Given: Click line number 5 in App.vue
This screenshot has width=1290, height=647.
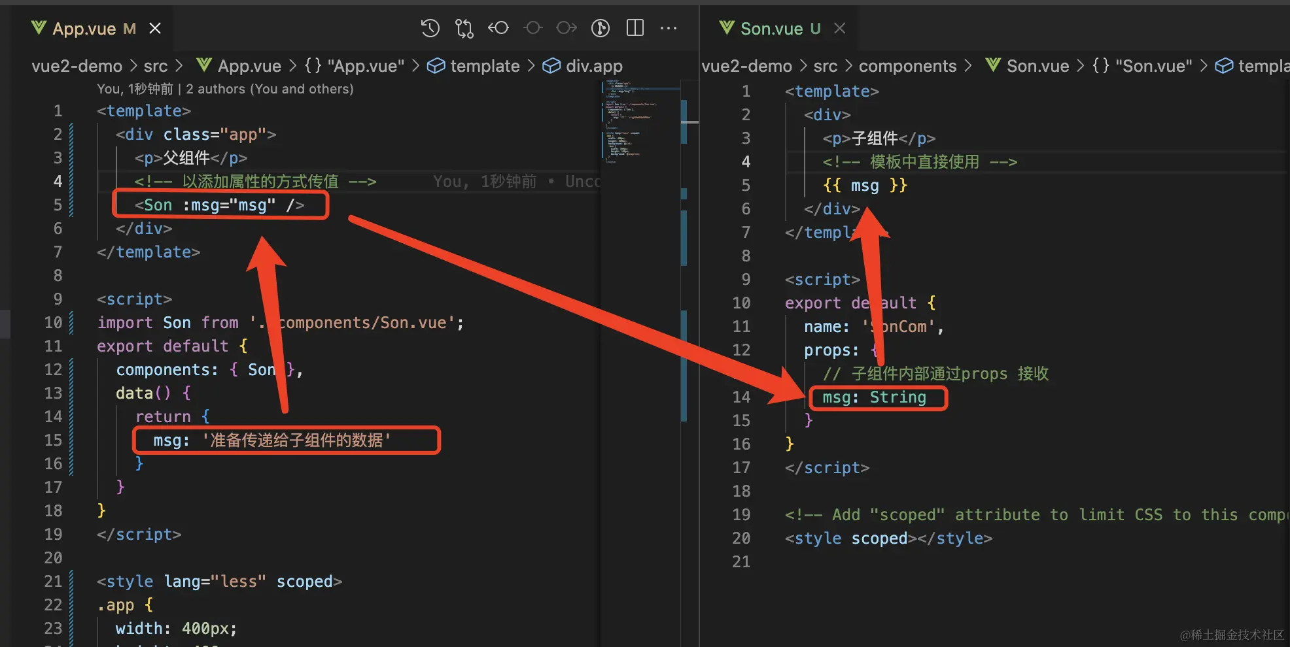Looking at the screenshot, I should (x=58, y=205).
